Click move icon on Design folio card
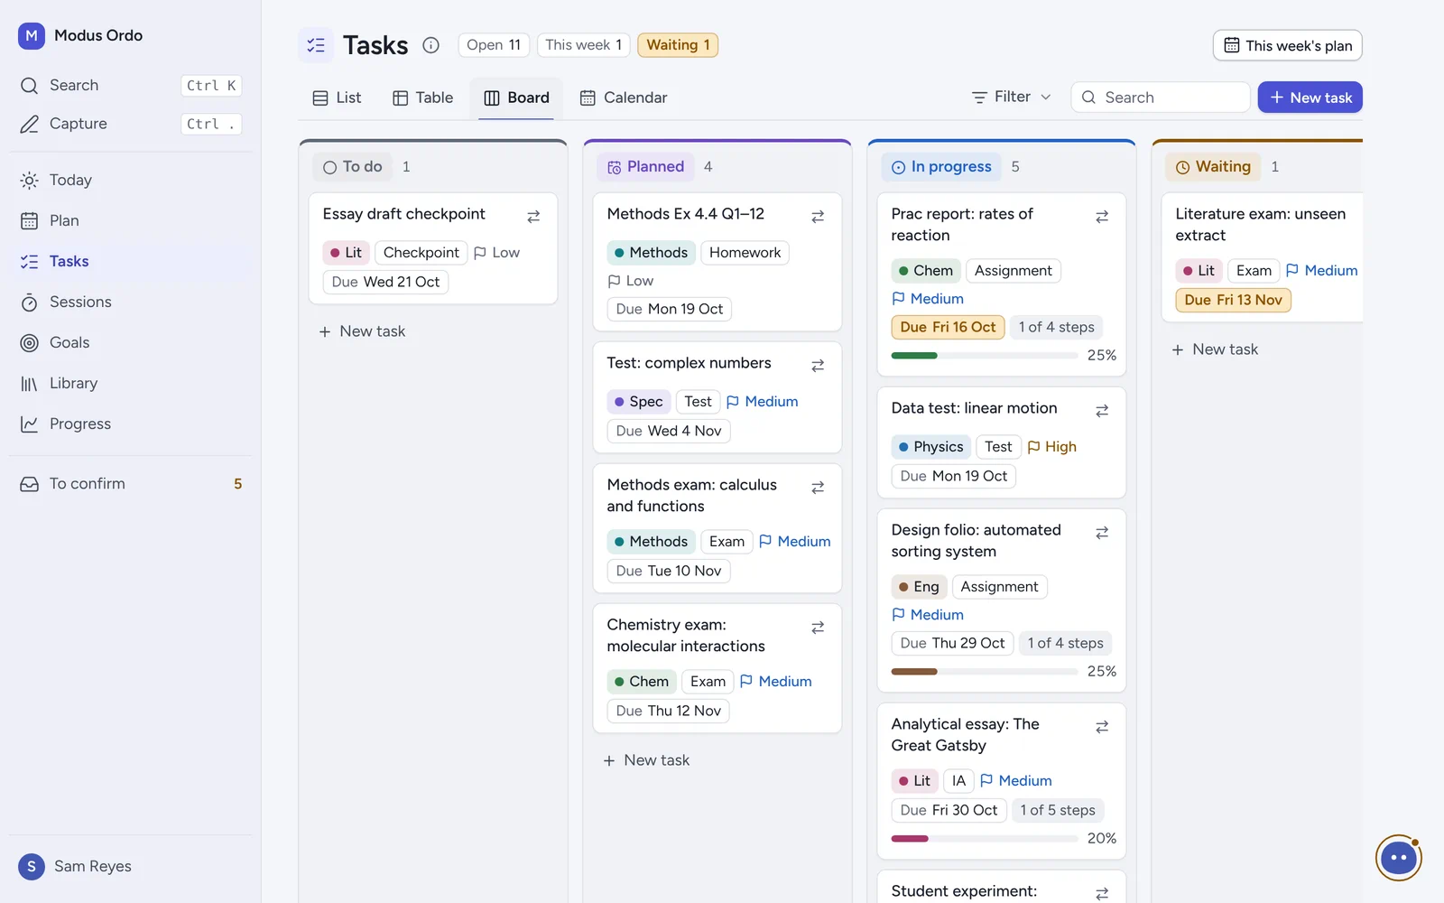This screenshot has width=1444, height=903. click(x=1102, y=533)
